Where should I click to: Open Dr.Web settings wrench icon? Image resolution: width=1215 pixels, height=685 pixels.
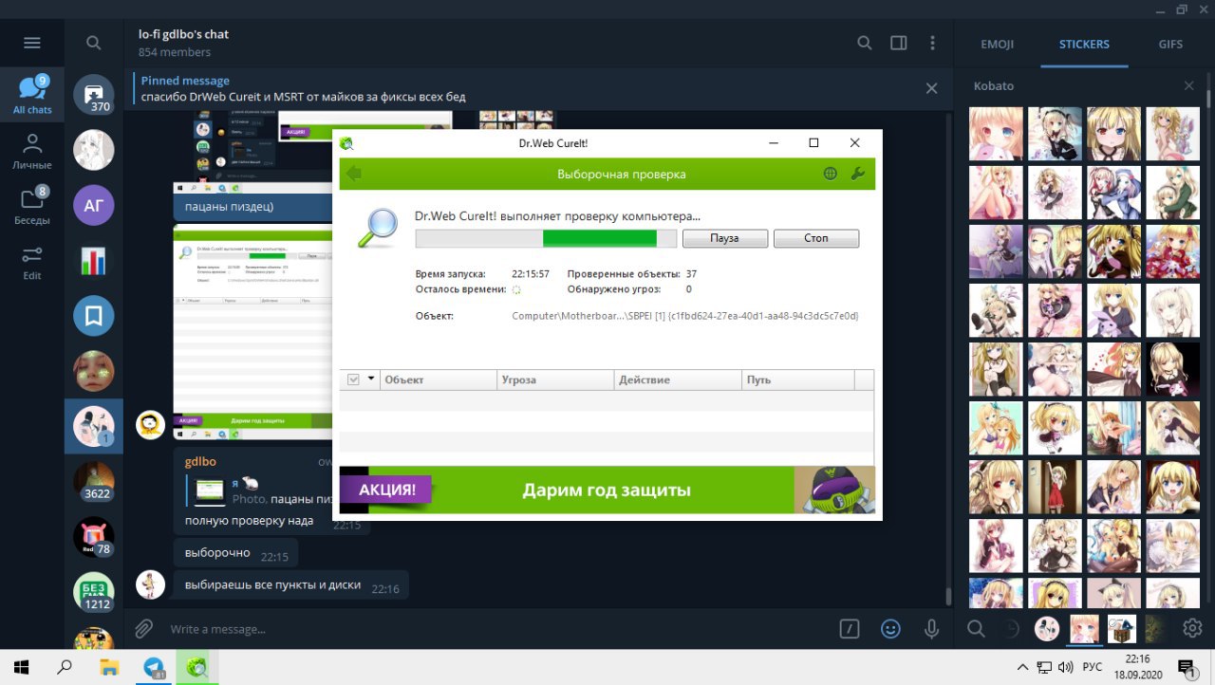point(857,174)
